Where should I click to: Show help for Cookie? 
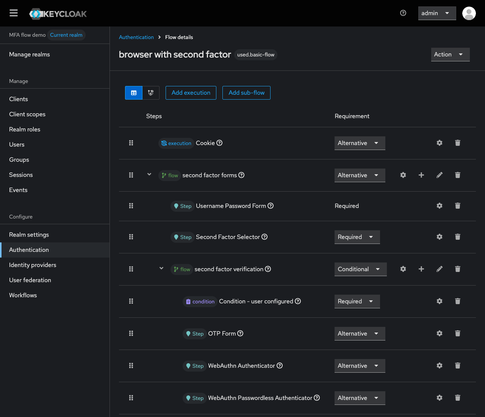219,143
